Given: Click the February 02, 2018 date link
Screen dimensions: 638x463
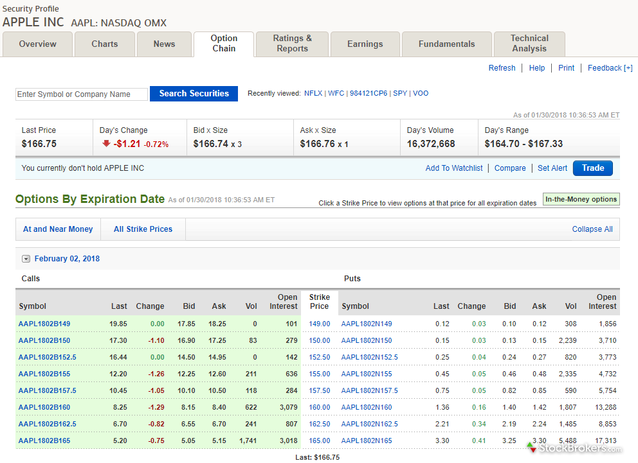Looking at the screenshot, I should click(67, 259).
